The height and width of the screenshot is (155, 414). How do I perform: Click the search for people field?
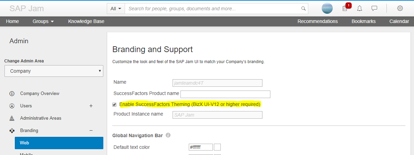coord(216,9)
